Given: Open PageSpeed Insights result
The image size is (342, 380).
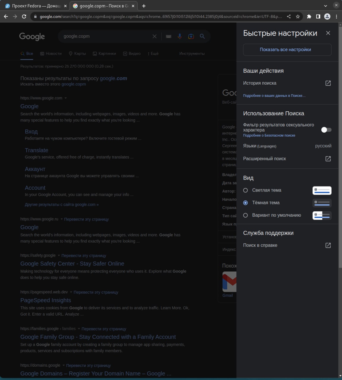Looking at the screenshot, I should (46, 300).
